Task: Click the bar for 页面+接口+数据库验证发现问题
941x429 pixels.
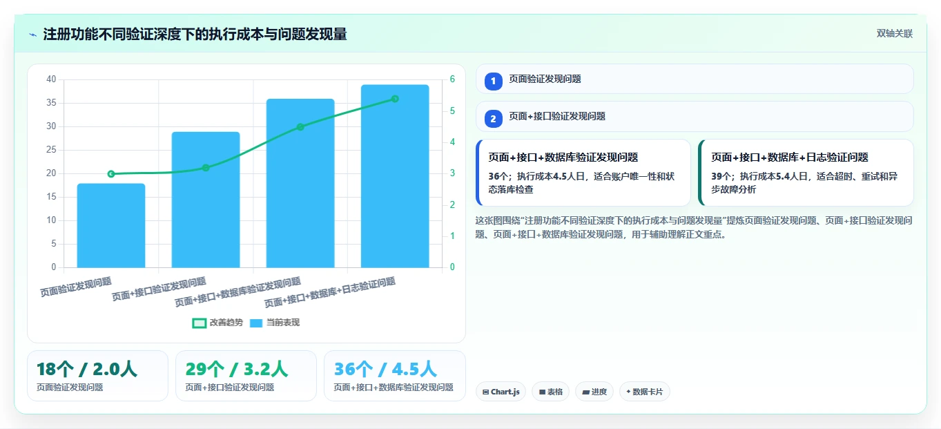Action: 300,183
